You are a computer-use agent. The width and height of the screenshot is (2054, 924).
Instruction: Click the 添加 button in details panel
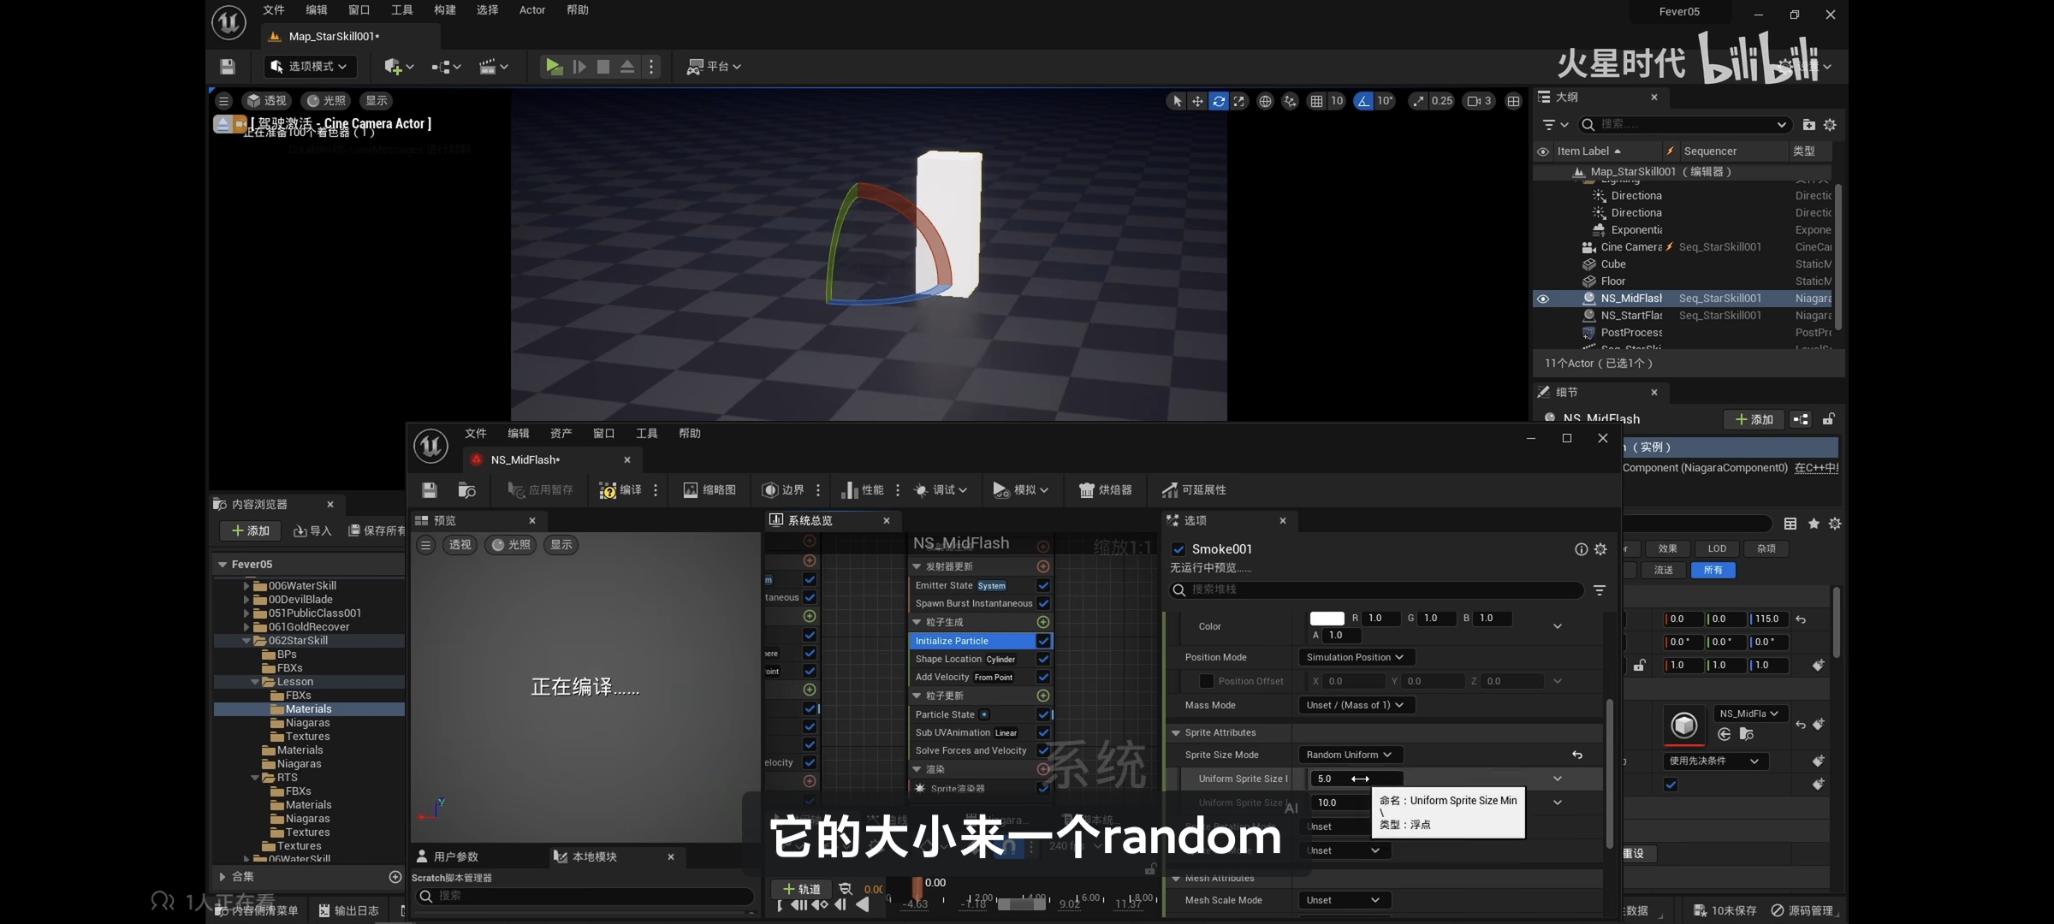tap(1753, 419)
